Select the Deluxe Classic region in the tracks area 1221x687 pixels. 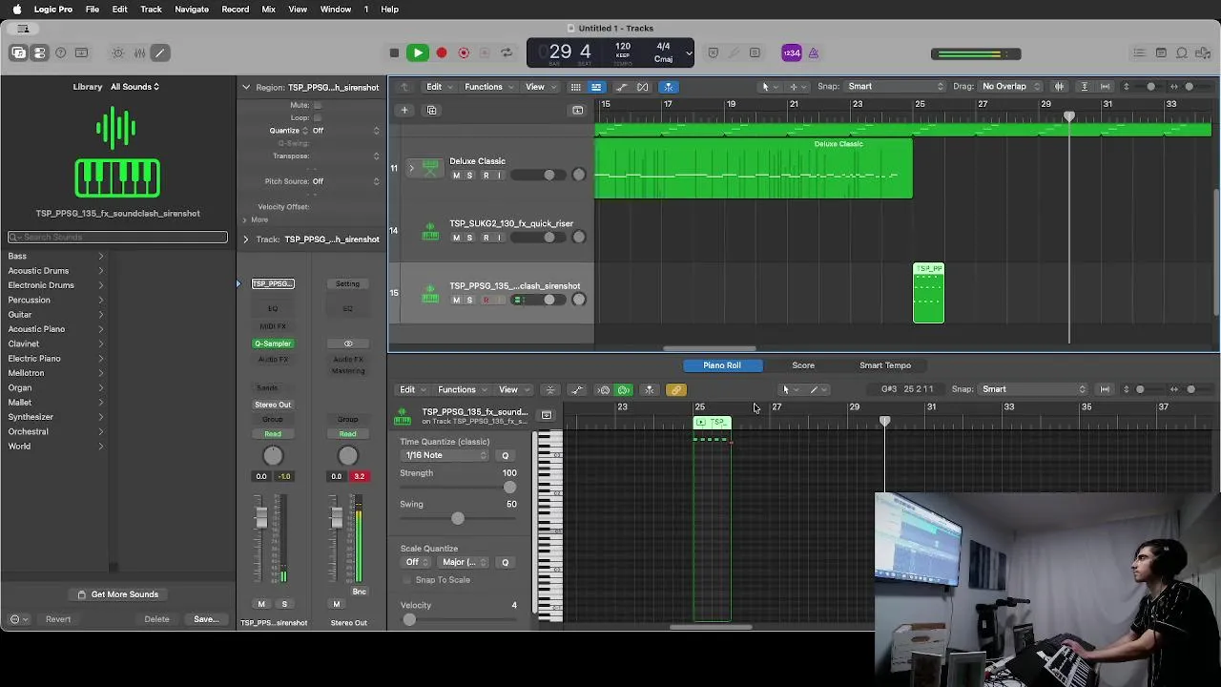[754, 169]
